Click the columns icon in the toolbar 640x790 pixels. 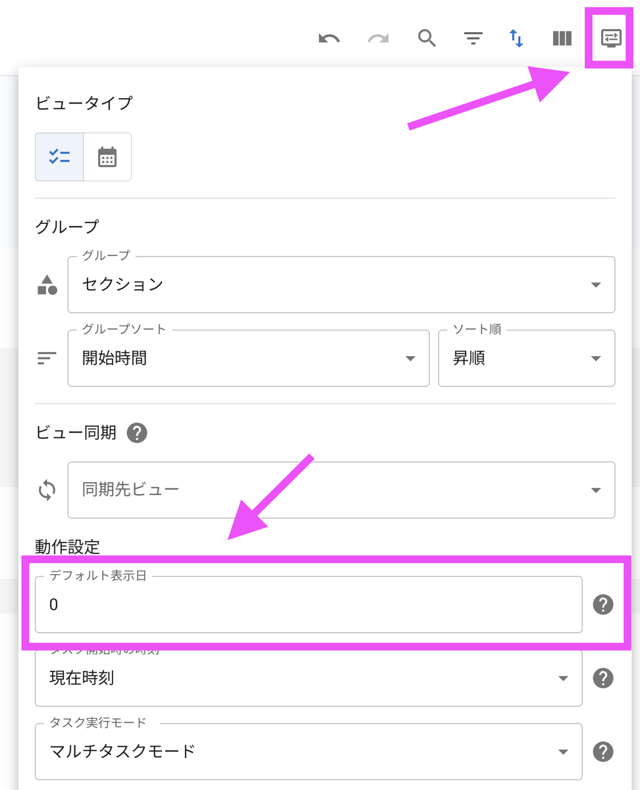562,38
